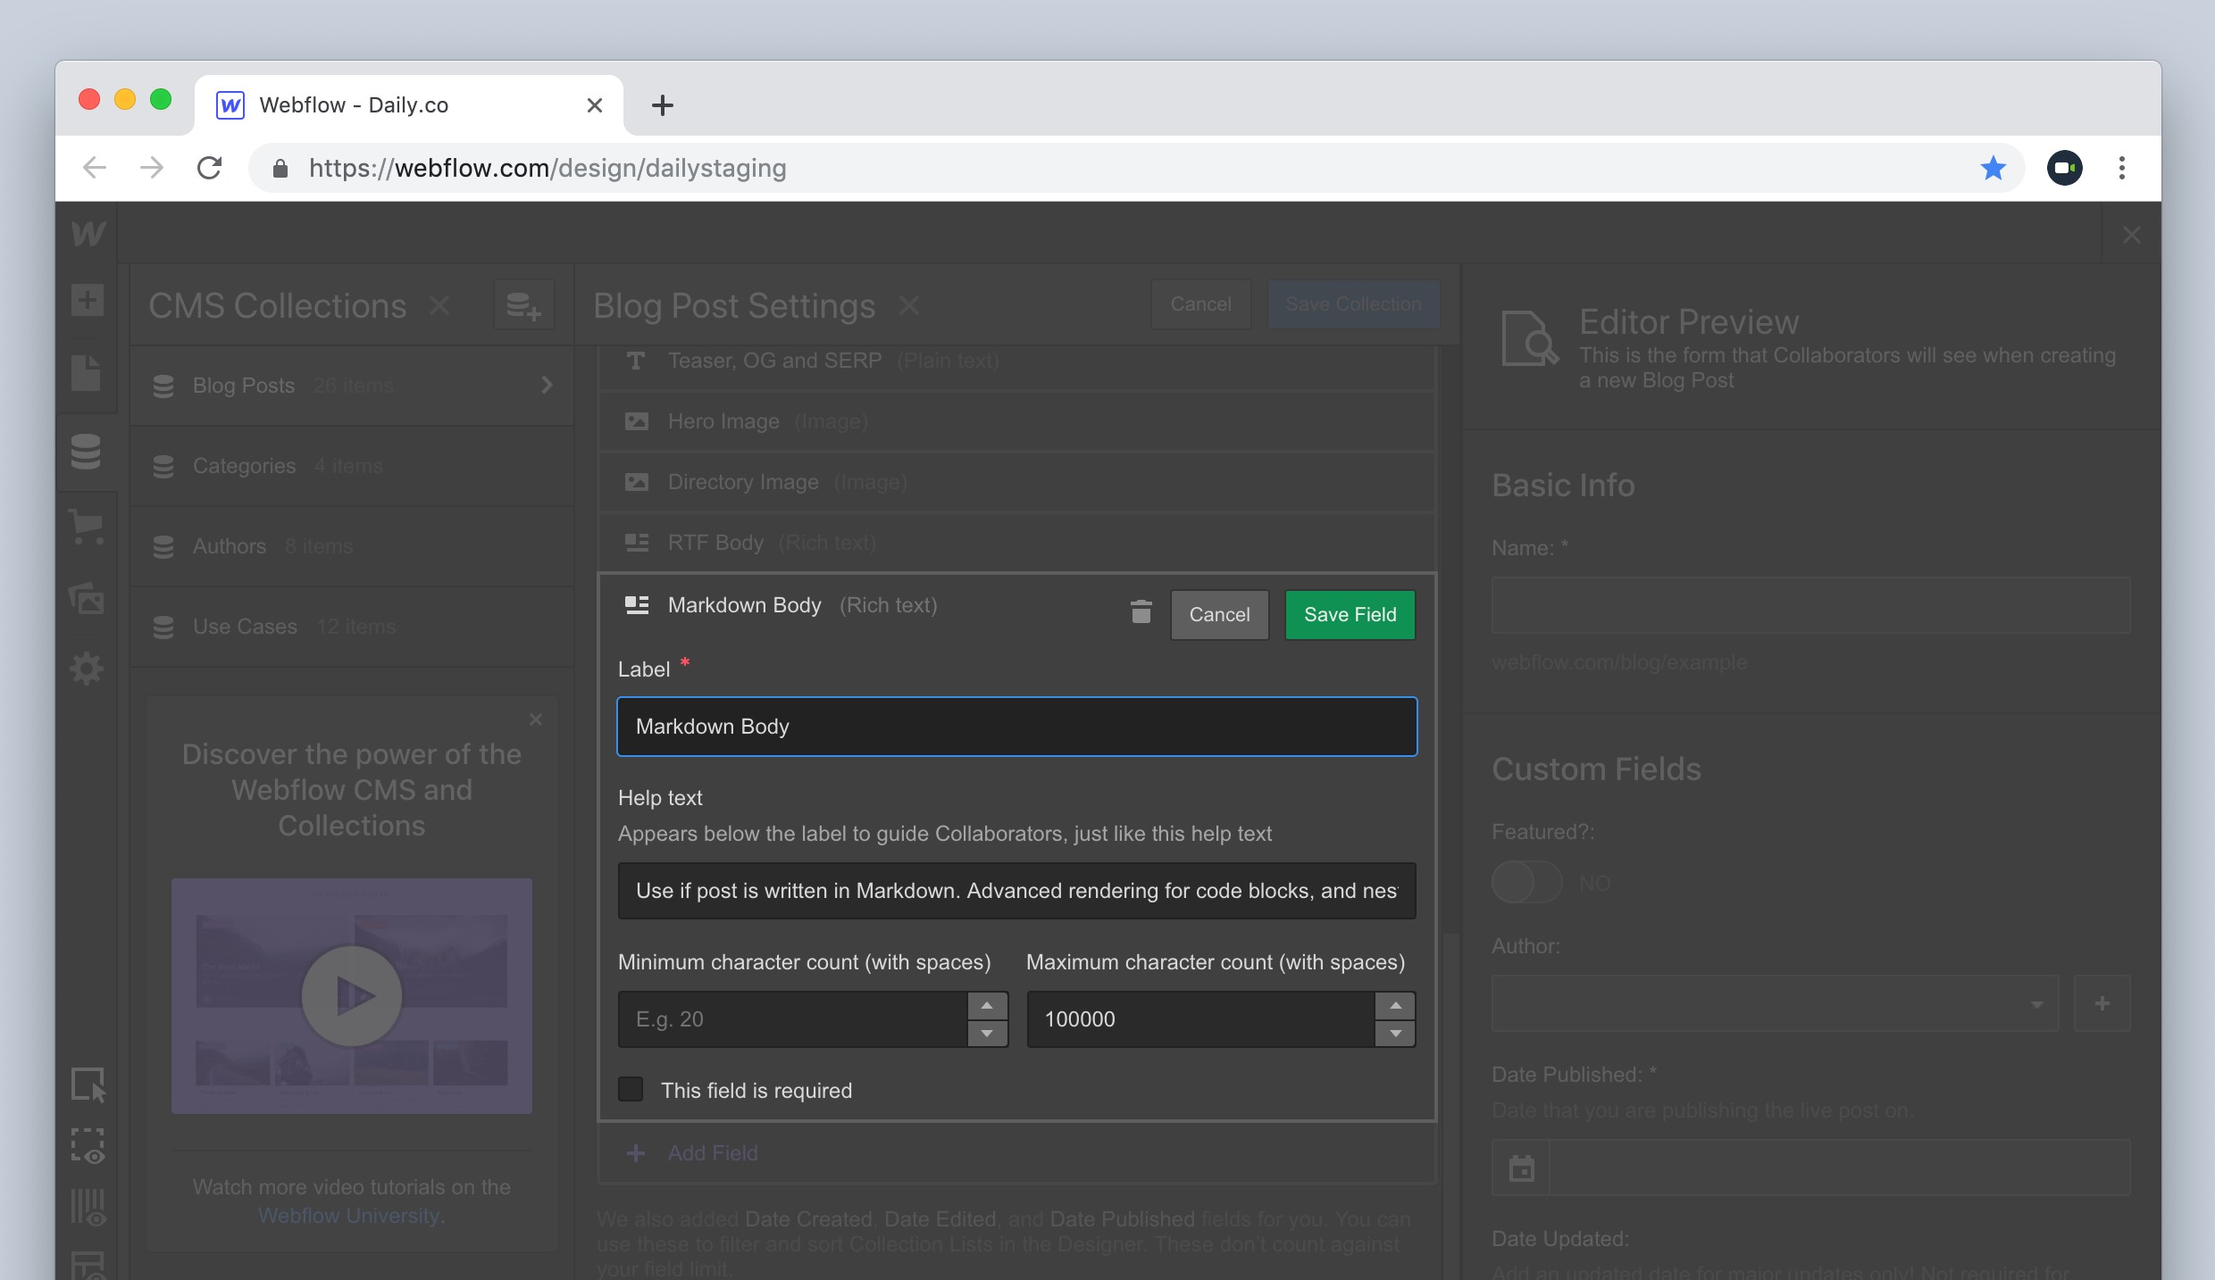The height and width of the screenshot is (1280, 2215).
Task: Open a new browser tab
Action: (662, 105)
